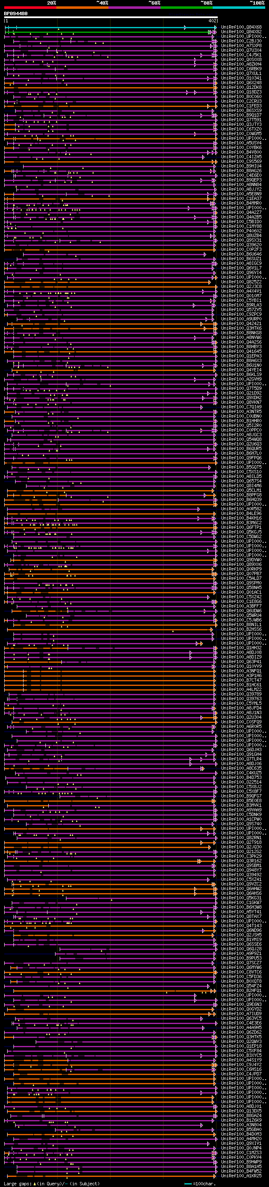Open hit UniRef100_C1FED3
Image resolution: width=269 pixels, height=1187 pixels.
tap(241, 106)
